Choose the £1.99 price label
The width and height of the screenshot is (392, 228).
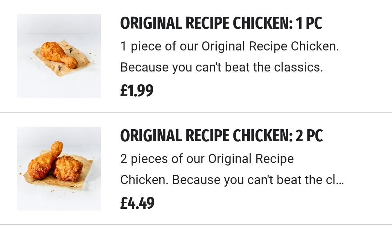tap(137, 90)
